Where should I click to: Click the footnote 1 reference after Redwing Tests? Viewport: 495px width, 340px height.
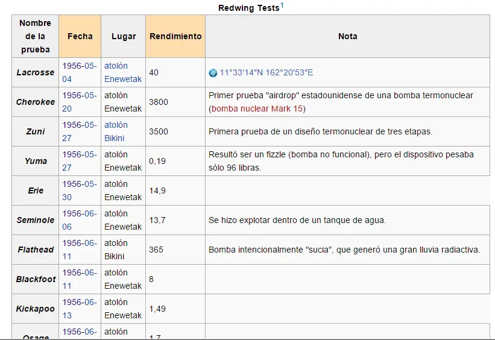click(282, 5)
